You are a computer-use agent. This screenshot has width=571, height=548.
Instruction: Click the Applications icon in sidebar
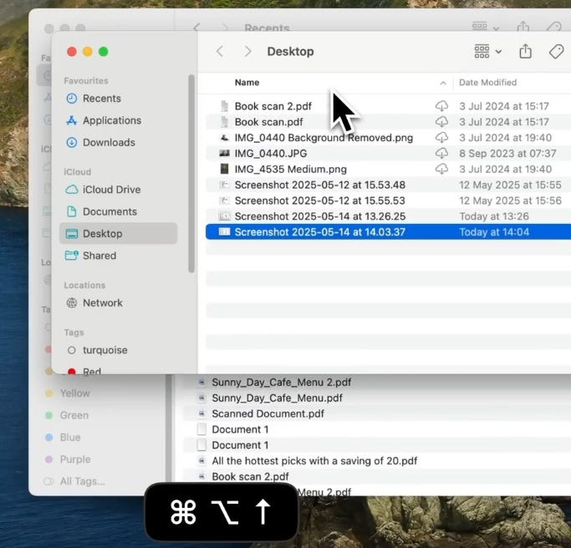click(72, 120)
